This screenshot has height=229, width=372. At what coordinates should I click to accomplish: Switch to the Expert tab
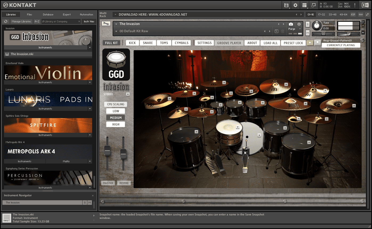tap(67, 14)
